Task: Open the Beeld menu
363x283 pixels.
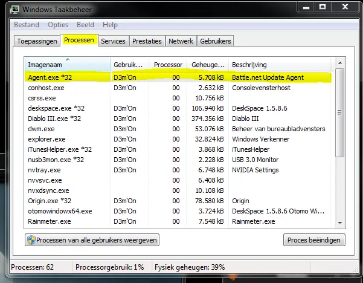Action: tap(85, 25)
